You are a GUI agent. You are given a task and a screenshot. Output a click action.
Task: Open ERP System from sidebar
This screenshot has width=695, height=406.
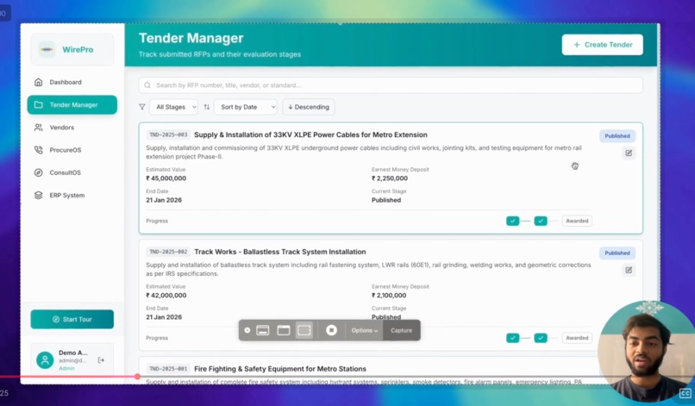[72, 195]
